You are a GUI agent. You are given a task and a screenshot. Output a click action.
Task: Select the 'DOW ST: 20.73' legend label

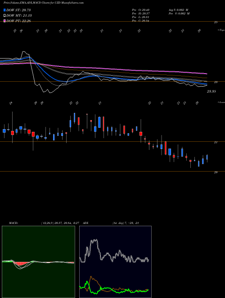[18, 10]
